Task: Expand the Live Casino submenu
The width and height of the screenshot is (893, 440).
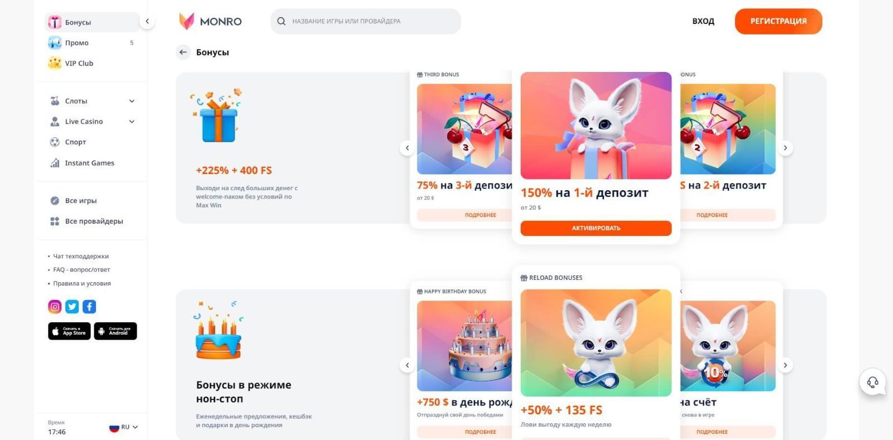Action: (x=132, y=122)
